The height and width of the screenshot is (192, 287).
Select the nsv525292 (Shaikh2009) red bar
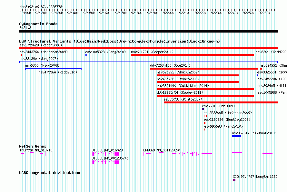pos(198,75)
